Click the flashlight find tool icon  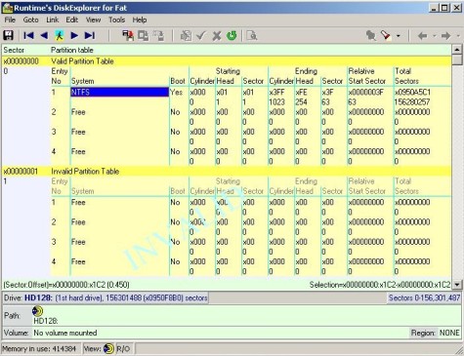coord(386,35)
